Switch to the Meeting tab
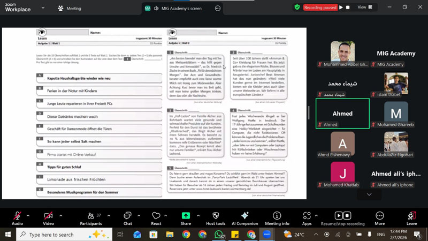 click(x=69, y=9)
